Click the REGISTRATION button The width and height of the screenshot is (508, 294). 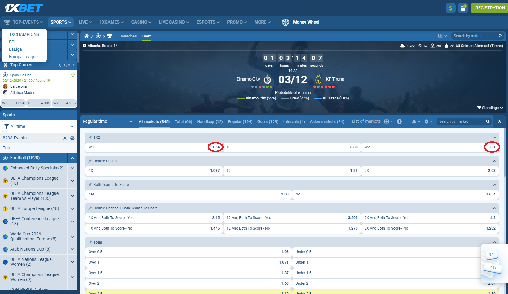pos(490,8)
